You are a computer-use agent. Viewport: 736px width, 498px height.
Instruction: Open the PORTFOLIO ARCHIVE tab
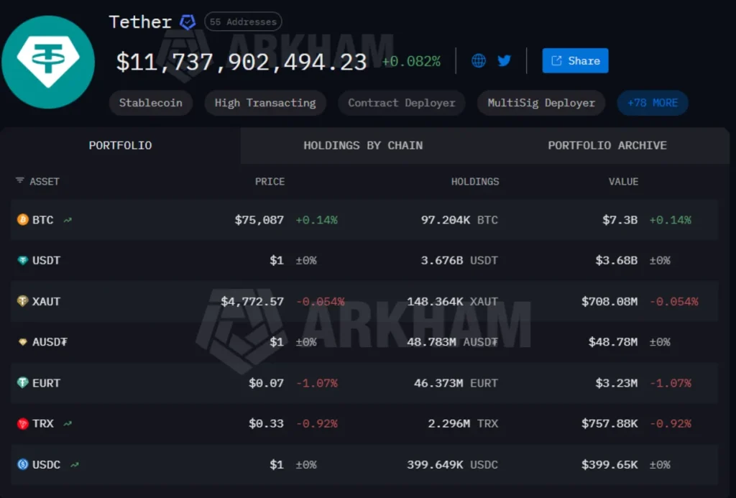pos(607,145)
